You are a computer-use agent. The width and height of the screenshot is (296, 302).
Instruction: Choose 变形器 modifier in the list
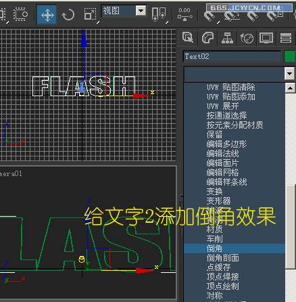[x=219, y=201]
